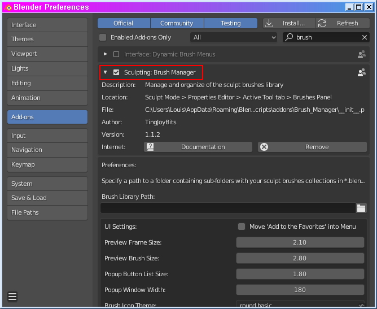Image resolution: width=377 pixels, height=309 pixels.
Task: Open the Keymap preferences section
Action: pos(47,164)
